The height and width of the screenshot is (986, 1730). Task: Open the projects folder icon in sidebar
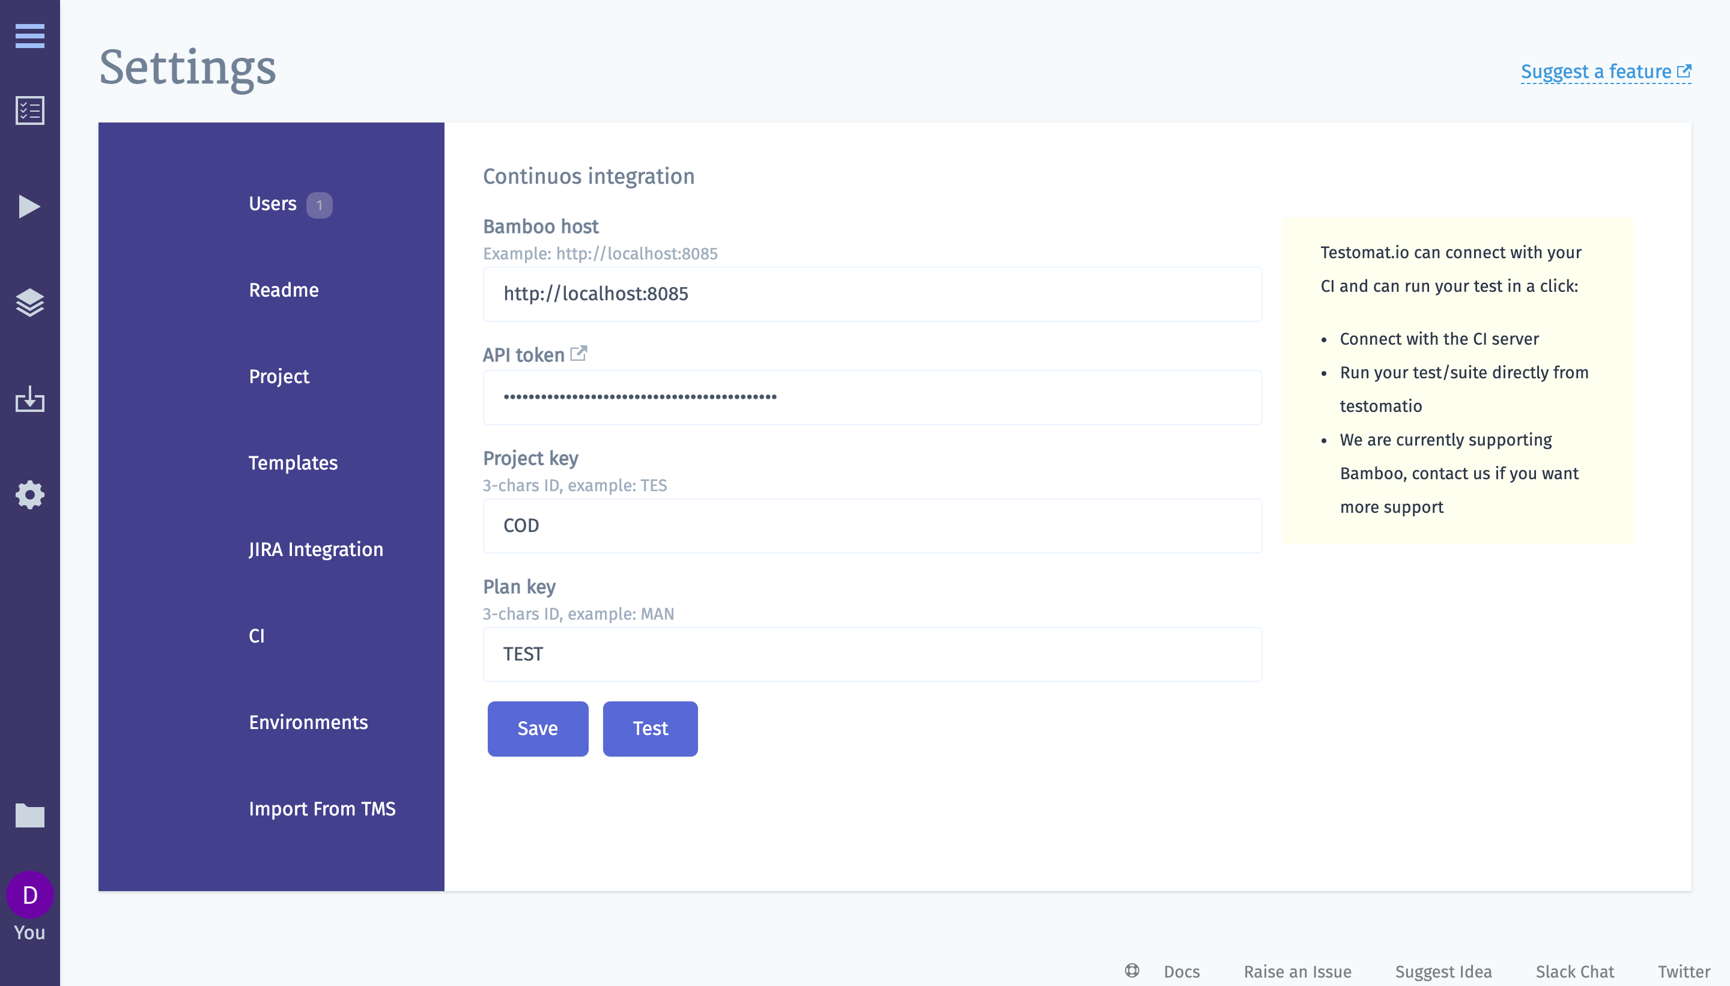[30, 815]
